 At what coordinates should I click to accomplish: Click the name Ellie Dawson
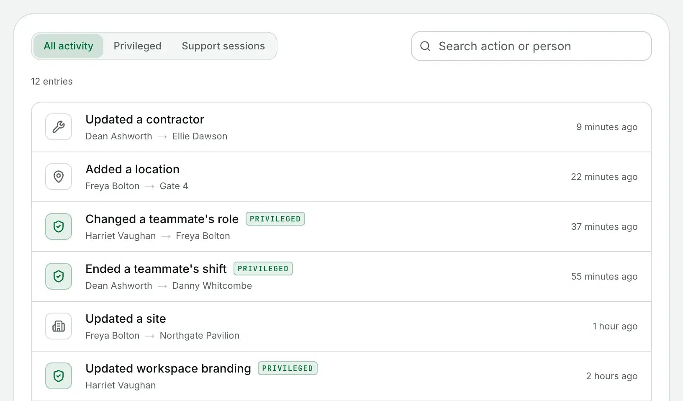tap(200, 136)
